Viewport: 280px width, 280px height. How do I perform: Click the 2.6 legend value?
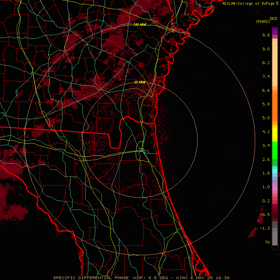point(266,159)
